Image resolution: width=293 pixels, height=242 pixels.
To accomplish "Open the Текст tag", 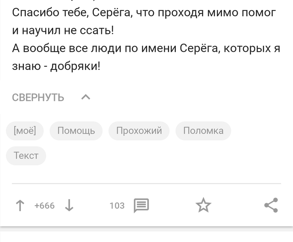I will click(x=26, y=156).
